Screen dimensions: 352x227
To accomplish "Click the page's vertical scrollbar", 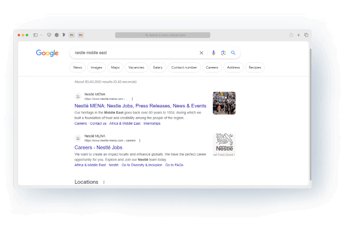I will (x=310, y=115).
